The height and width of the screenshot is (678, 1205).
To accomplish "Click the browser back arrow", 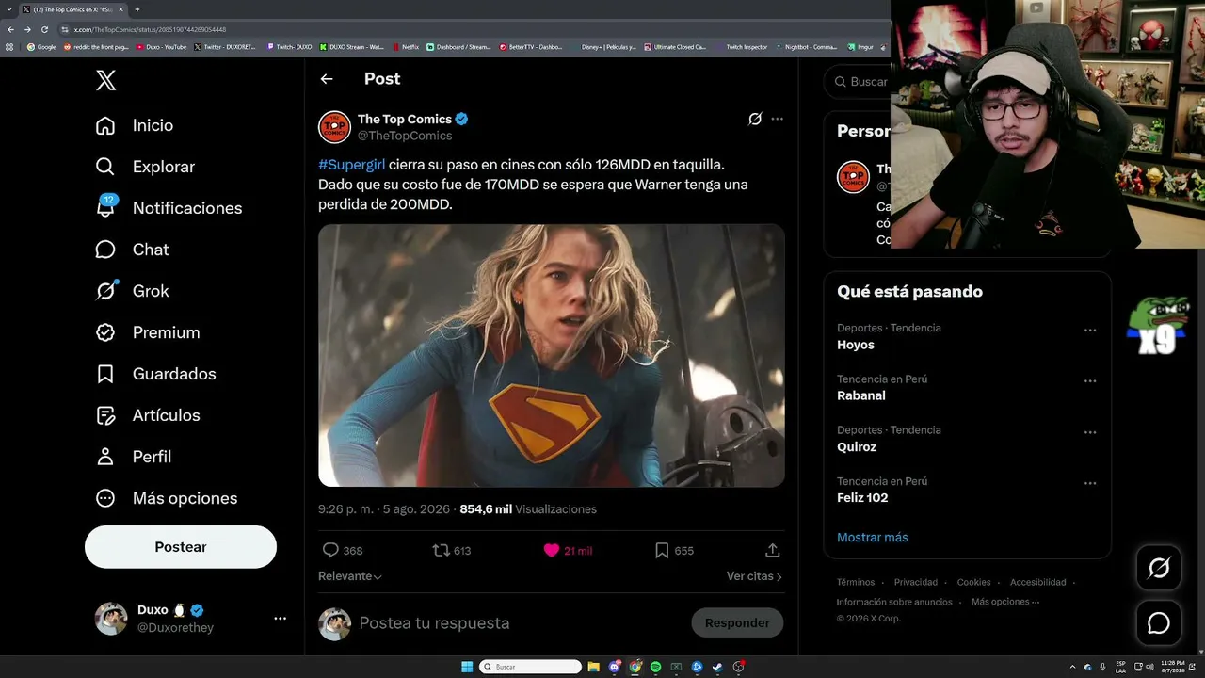I will point(10,29).
